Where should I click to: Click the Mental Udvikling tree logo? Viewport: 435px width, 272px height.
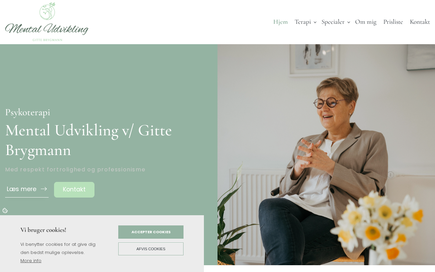pyautogui.click(x=47, y=22)
